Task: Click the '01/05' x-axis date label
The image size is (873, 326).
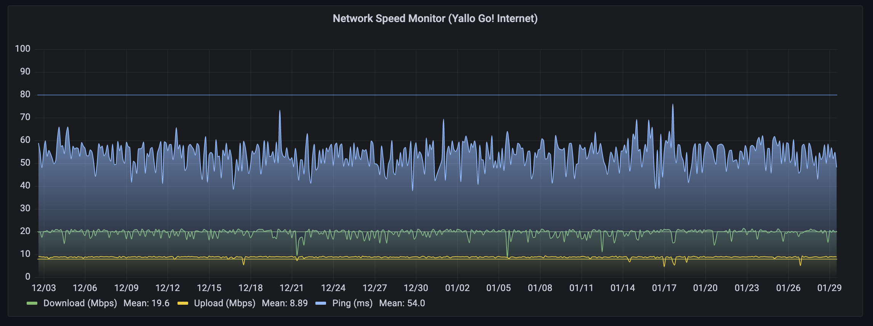Action: click(x=499, y=288)
